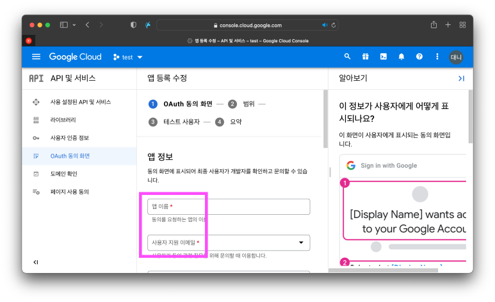
Task: Open the gift free-trial icon
Action: tap(365, 56)
